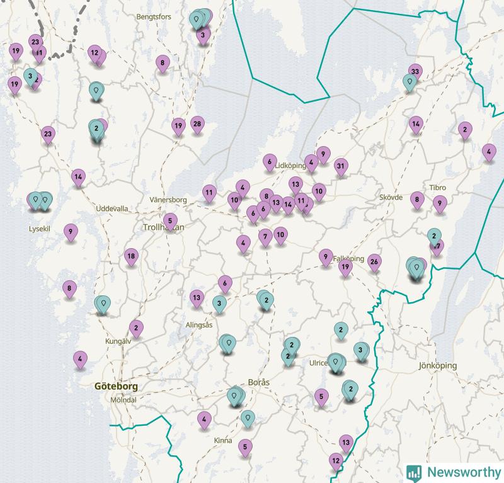Open the 9 marker near Lysekil
Screen dimensions: 504x483
(x=71, y=232)
